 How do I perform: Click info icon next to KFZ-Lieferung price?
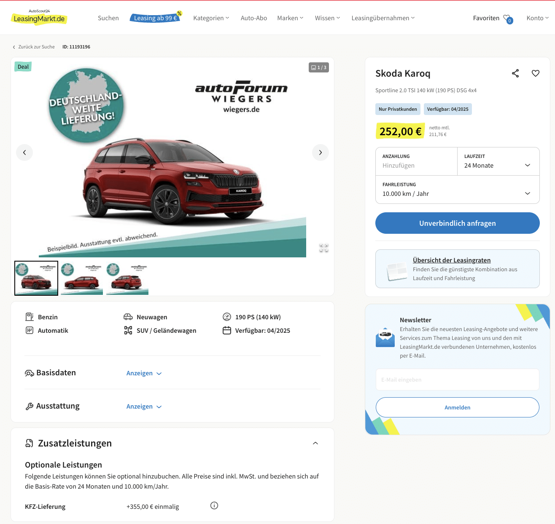pos(214,505)
